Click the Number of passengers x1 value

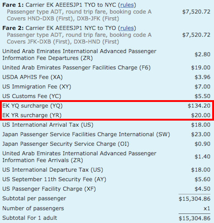pos(207,208)
